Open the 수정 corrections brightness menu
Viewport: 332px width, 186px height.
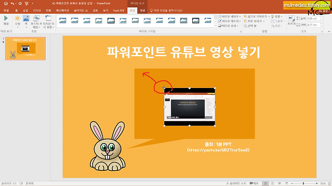pos(18,21)
